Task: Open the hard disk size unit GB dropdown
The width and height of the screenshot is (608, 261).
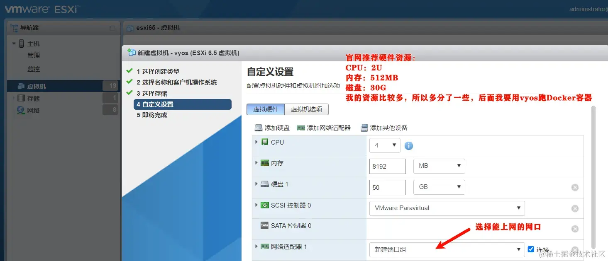Action: click(x=439, y=187)
